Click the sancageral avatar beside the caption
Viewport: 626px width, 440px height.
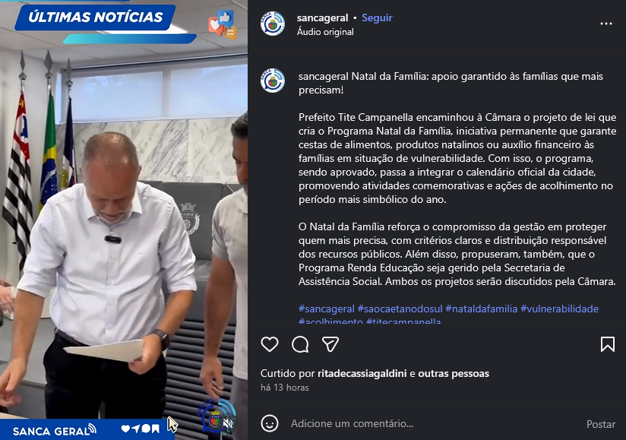click(272, 81)
